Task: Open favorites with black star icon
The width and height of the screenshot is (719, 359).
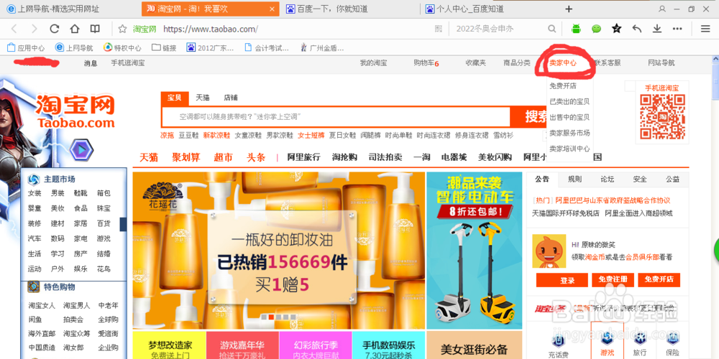Action: [616, 29]
